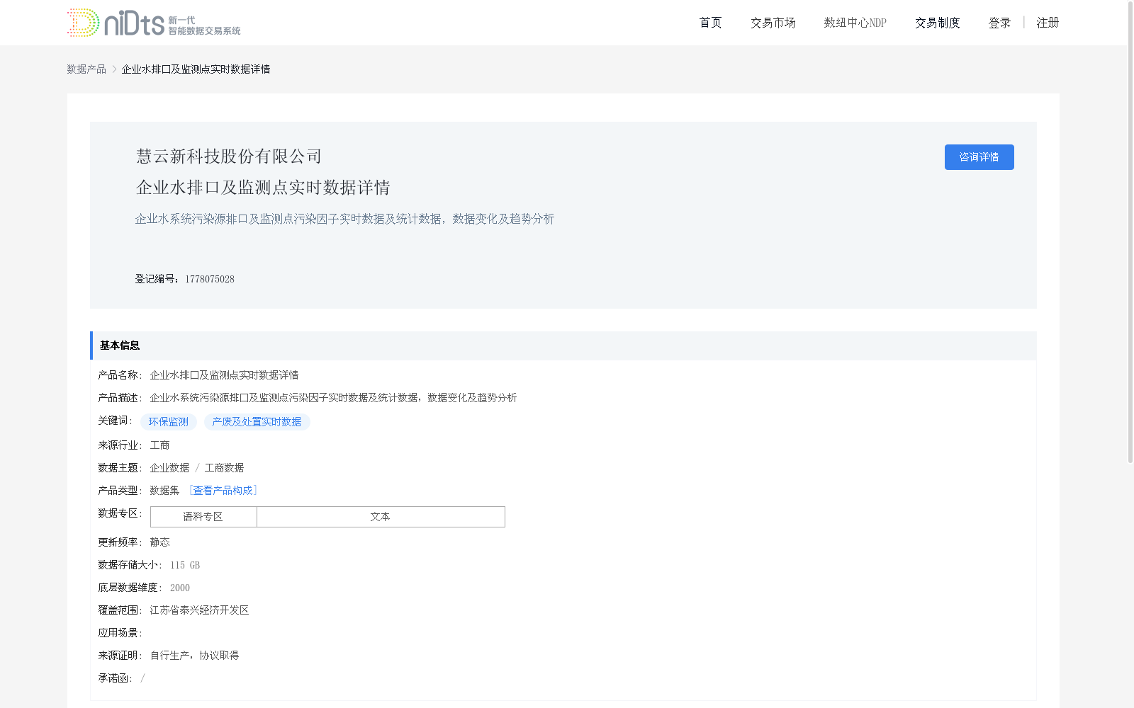
Task: Click the 语料专区 table cell
Action: pyautogui.click(x=203, y=517)
